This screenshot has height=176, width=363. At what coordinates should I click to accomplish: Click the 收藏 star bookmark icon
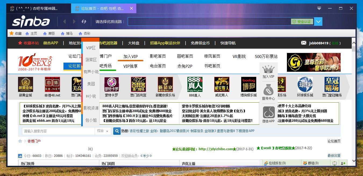12,33
